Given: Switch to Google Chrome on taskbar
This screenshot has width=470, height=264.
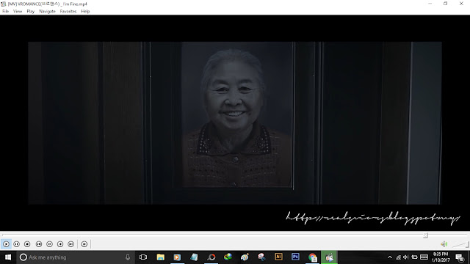Looking at the screenshot, I should 312,257.
